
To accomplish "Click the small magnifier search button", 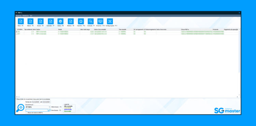I will click(x=49, y=110).
